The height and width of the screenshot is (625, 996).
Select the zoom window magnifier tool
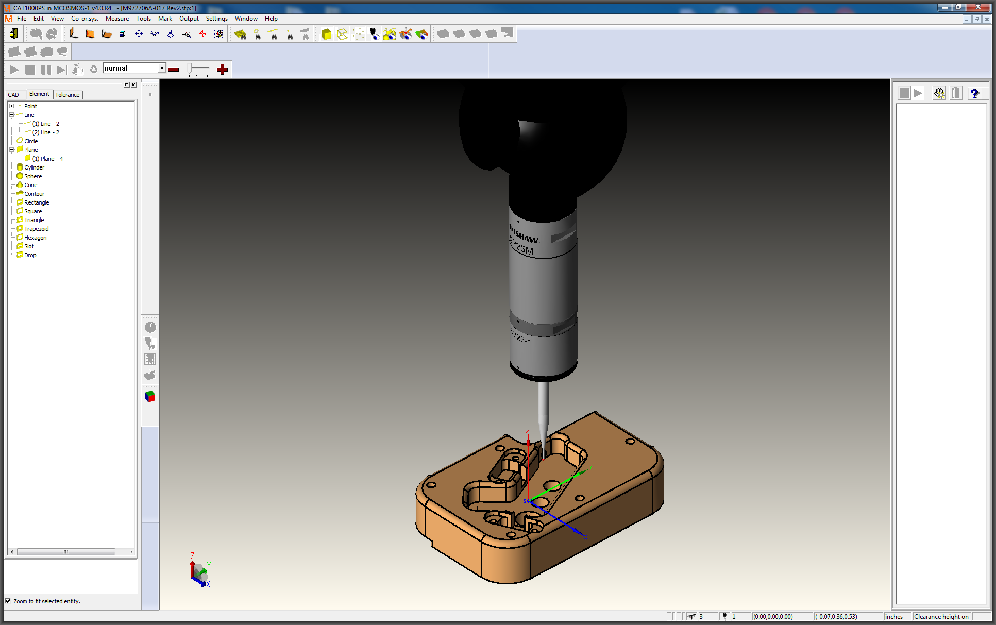pos(187,34)
